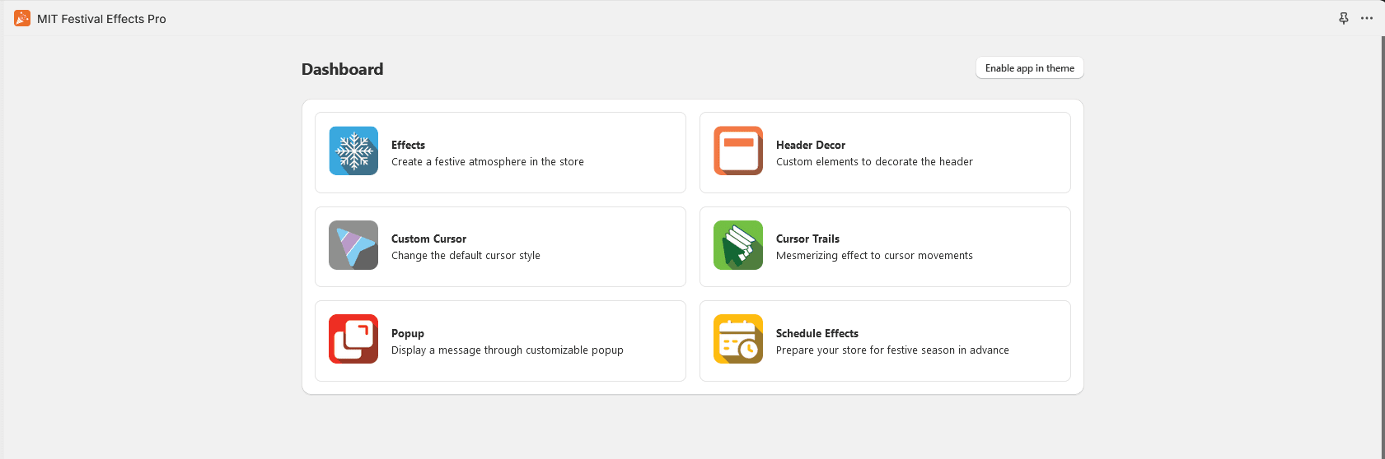Viewport: 1385px width, 459px height.
Task: Open the Effects card title
Action: 408,145
